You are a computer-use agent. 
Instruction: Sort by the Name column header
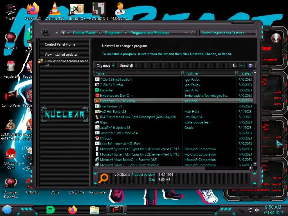pyautogui.click(x=138, y=73)
